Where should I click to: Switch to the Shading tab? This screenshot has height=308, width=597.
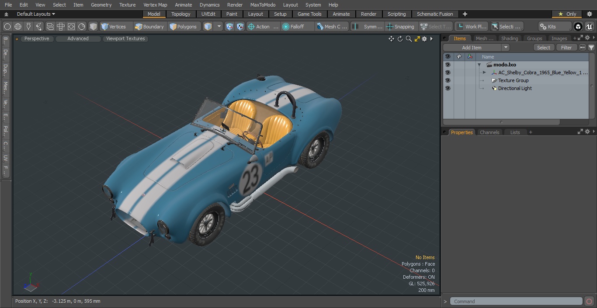pyautogui.click(x=510, y=38)
